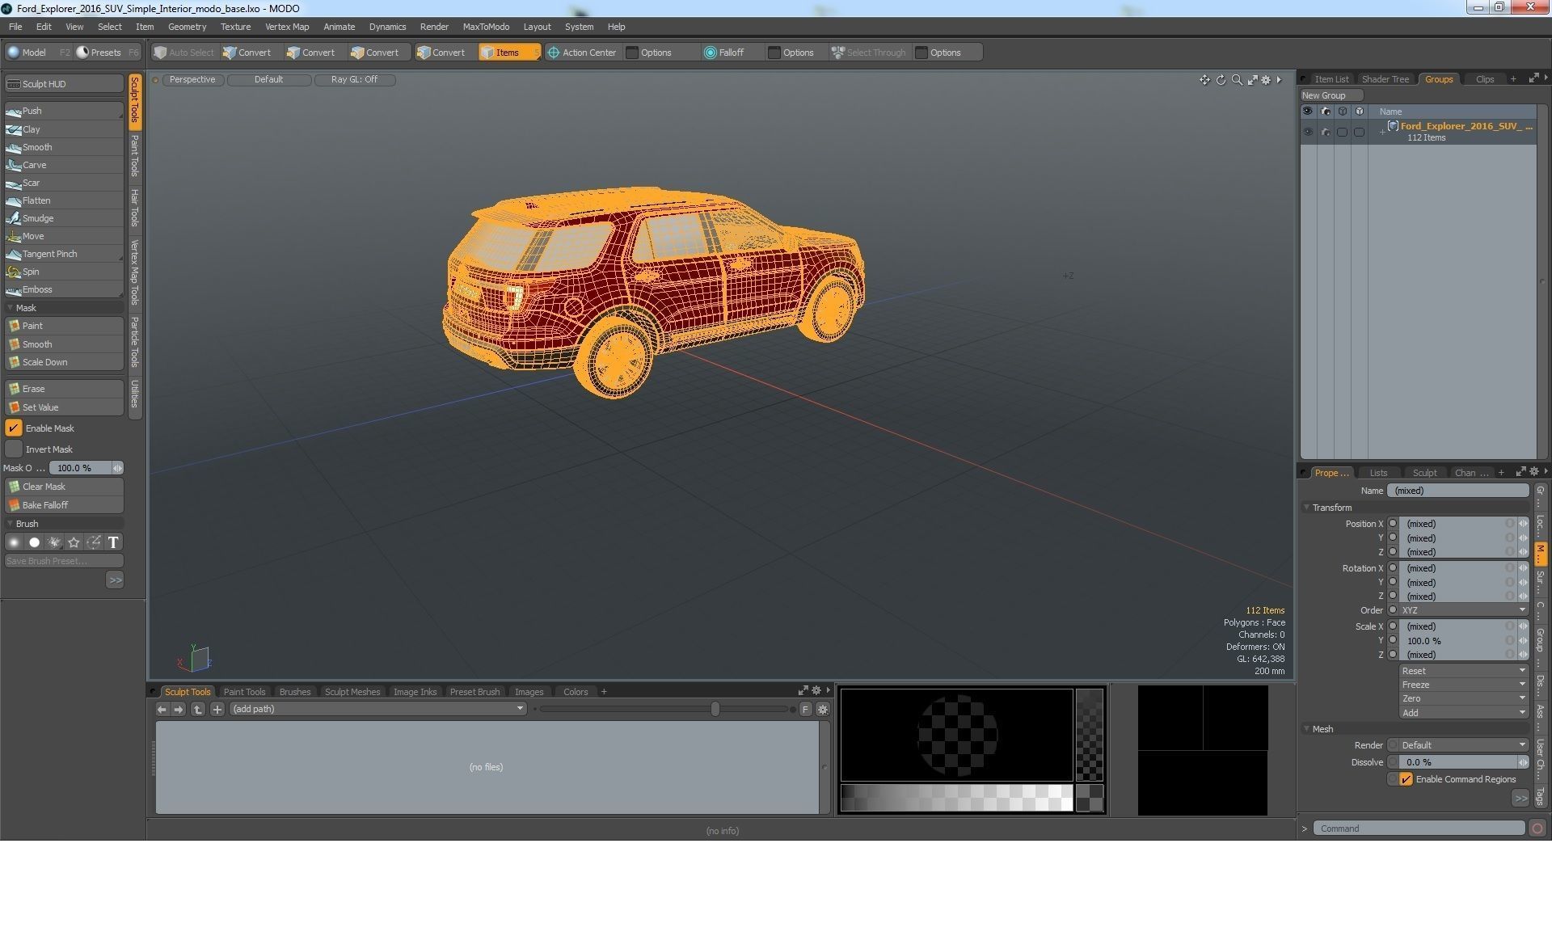1552x936 pixels.
Task: Open the Rotation Order XYZ dropdown
Action: (1463, 610)
